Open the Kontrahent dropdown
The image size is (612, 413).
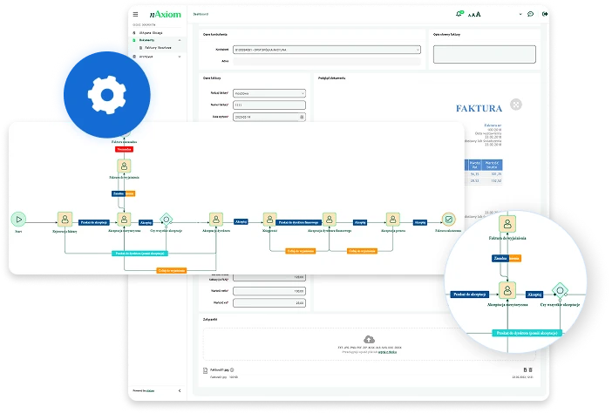point(318,50)
